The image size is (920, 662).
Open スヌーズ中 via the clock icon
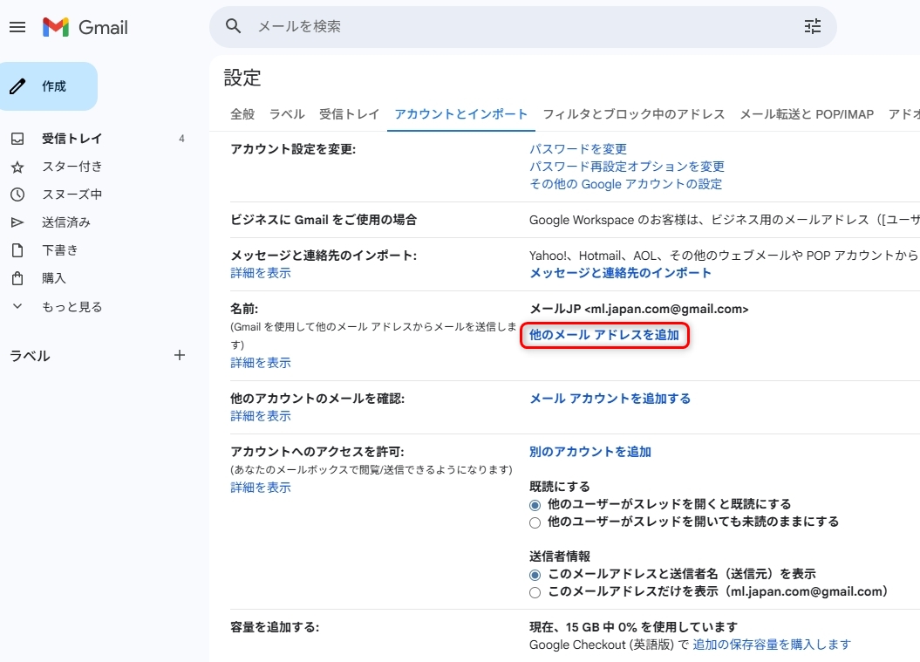(x=19, y=195)
